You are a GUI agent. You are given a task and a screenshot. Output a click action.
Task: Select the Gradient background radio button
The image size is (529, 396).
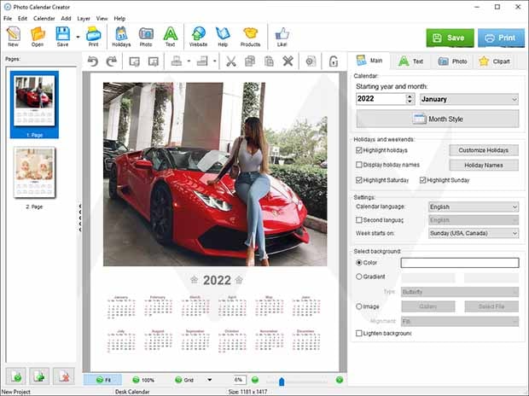pos(359,277)
